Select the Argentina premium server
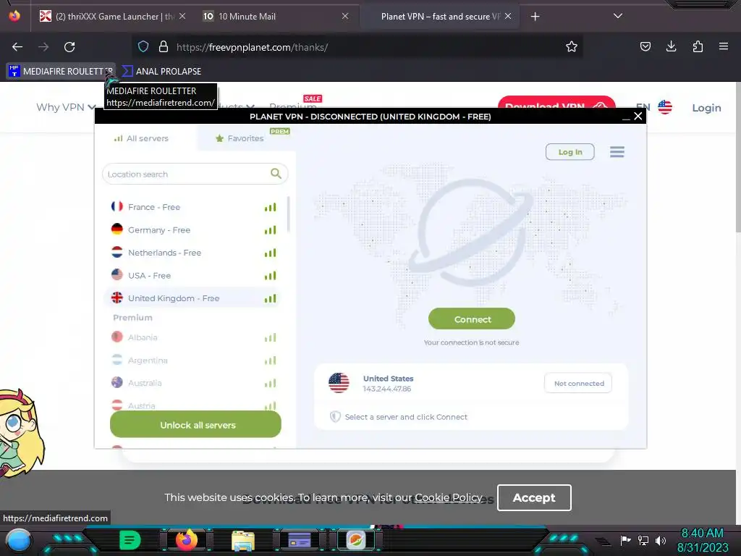Screen dimensions: 741x556 click(x=193, y=360)
